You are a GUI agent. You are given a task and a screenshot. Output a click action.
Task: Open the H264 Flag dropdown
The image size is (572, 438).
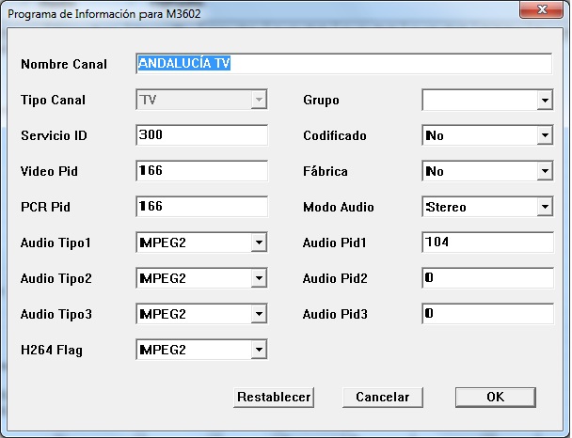(201, 350)
